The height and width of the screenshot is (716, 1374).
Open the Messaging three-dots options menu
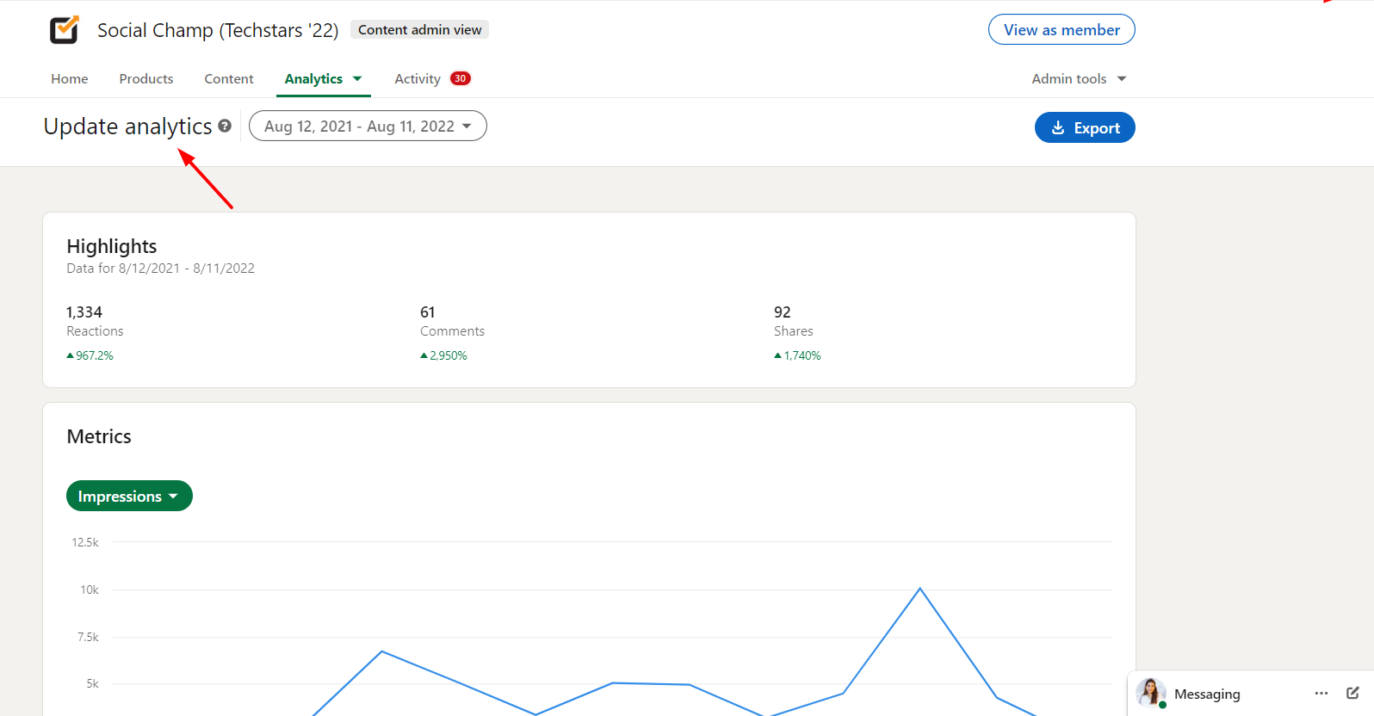coord(1321,693)
